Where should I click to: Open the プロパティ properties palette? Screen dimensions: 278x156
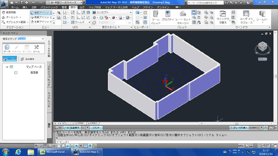[x=168, y=16]
